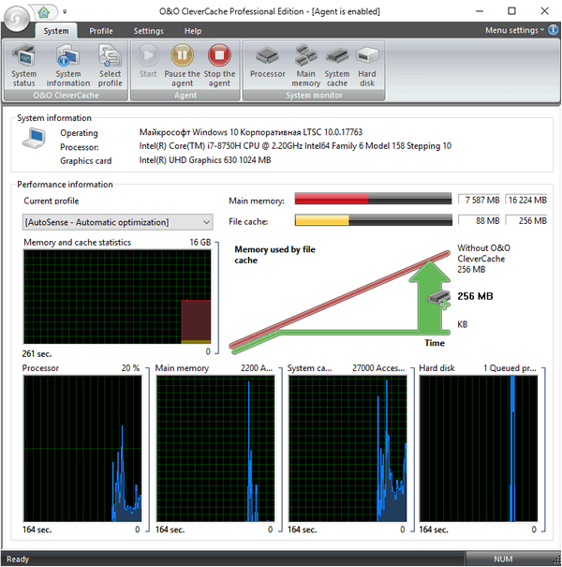562x567 pixels.
Task: Open System information in the ribbon
Action: pos(68,66)
